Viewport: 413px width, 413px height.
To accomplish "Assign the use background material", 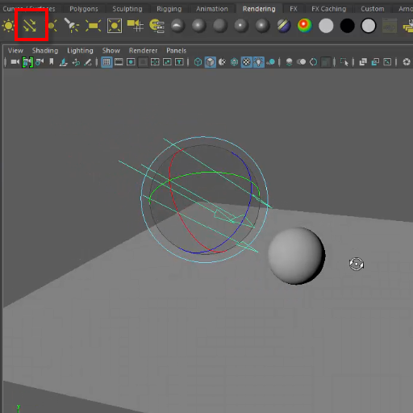I will click(x=369, y=26).
